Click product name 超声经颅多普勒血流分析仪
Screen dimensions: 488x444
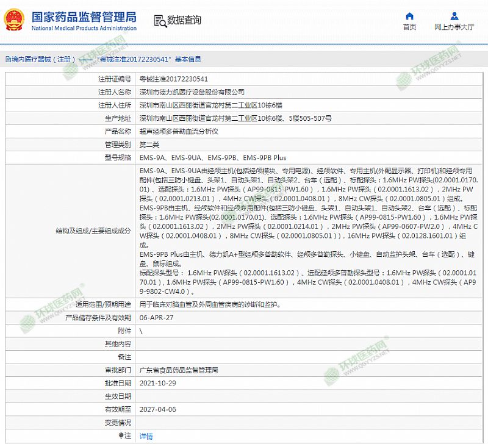(179, 131)
